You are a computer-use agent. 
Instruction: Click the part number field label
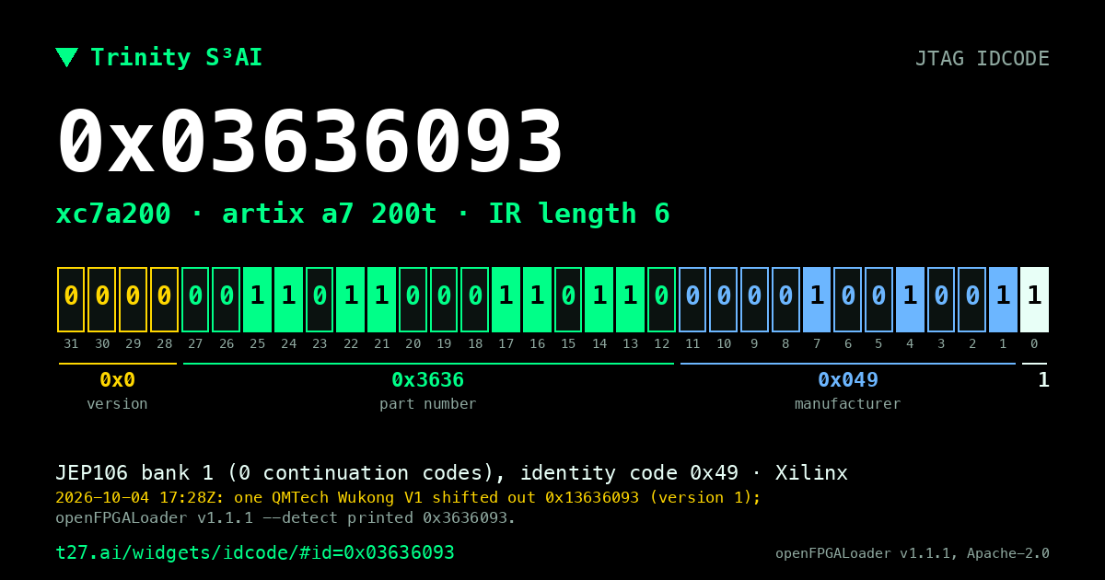428,403
